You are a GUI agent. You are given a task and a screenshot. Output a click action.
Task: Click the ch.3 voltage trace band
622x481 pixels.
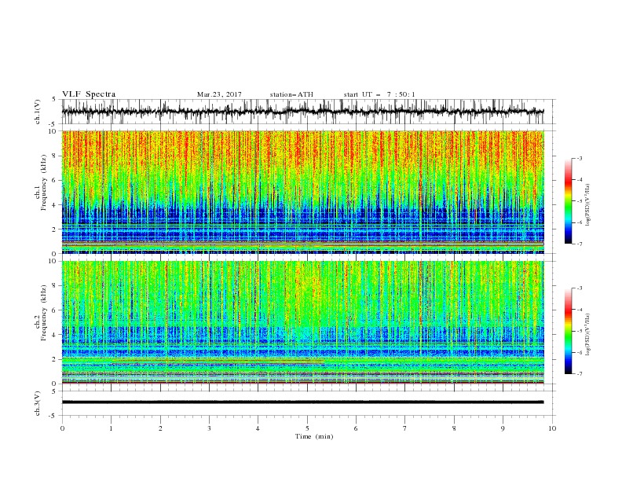pos(302,402)
